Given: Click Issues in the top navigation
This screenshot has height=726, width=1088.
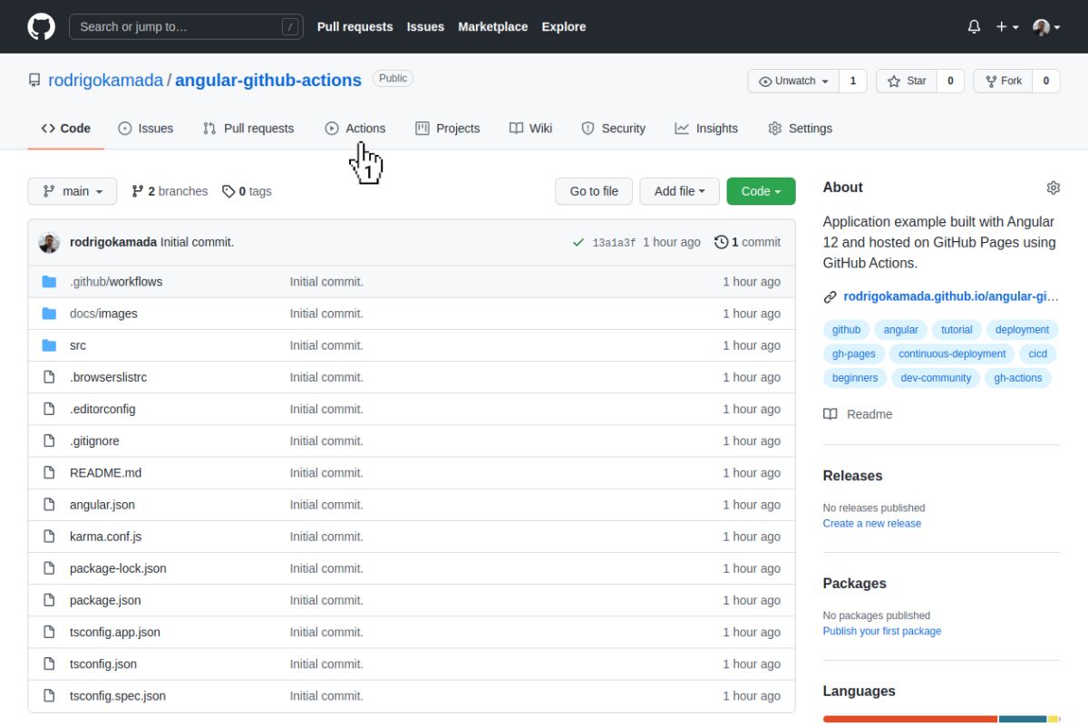Looking at the screenshot, I should (425, 27).
